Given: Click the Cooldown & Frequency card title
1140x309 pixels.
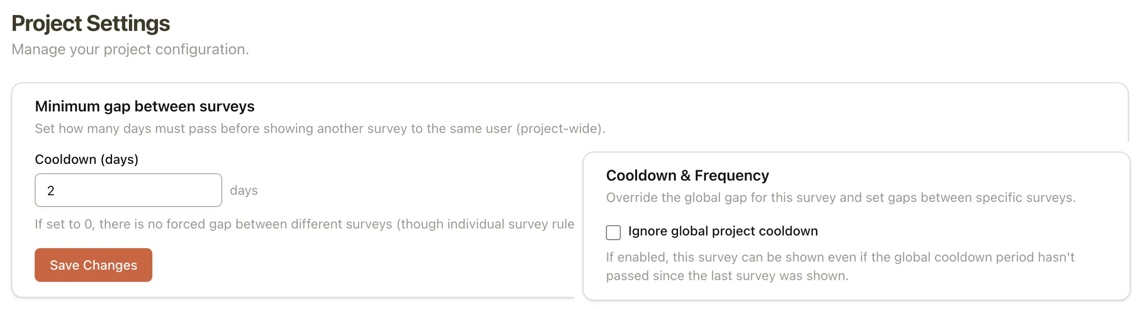Looking at the screenshot, I should [x=687, y=175].
